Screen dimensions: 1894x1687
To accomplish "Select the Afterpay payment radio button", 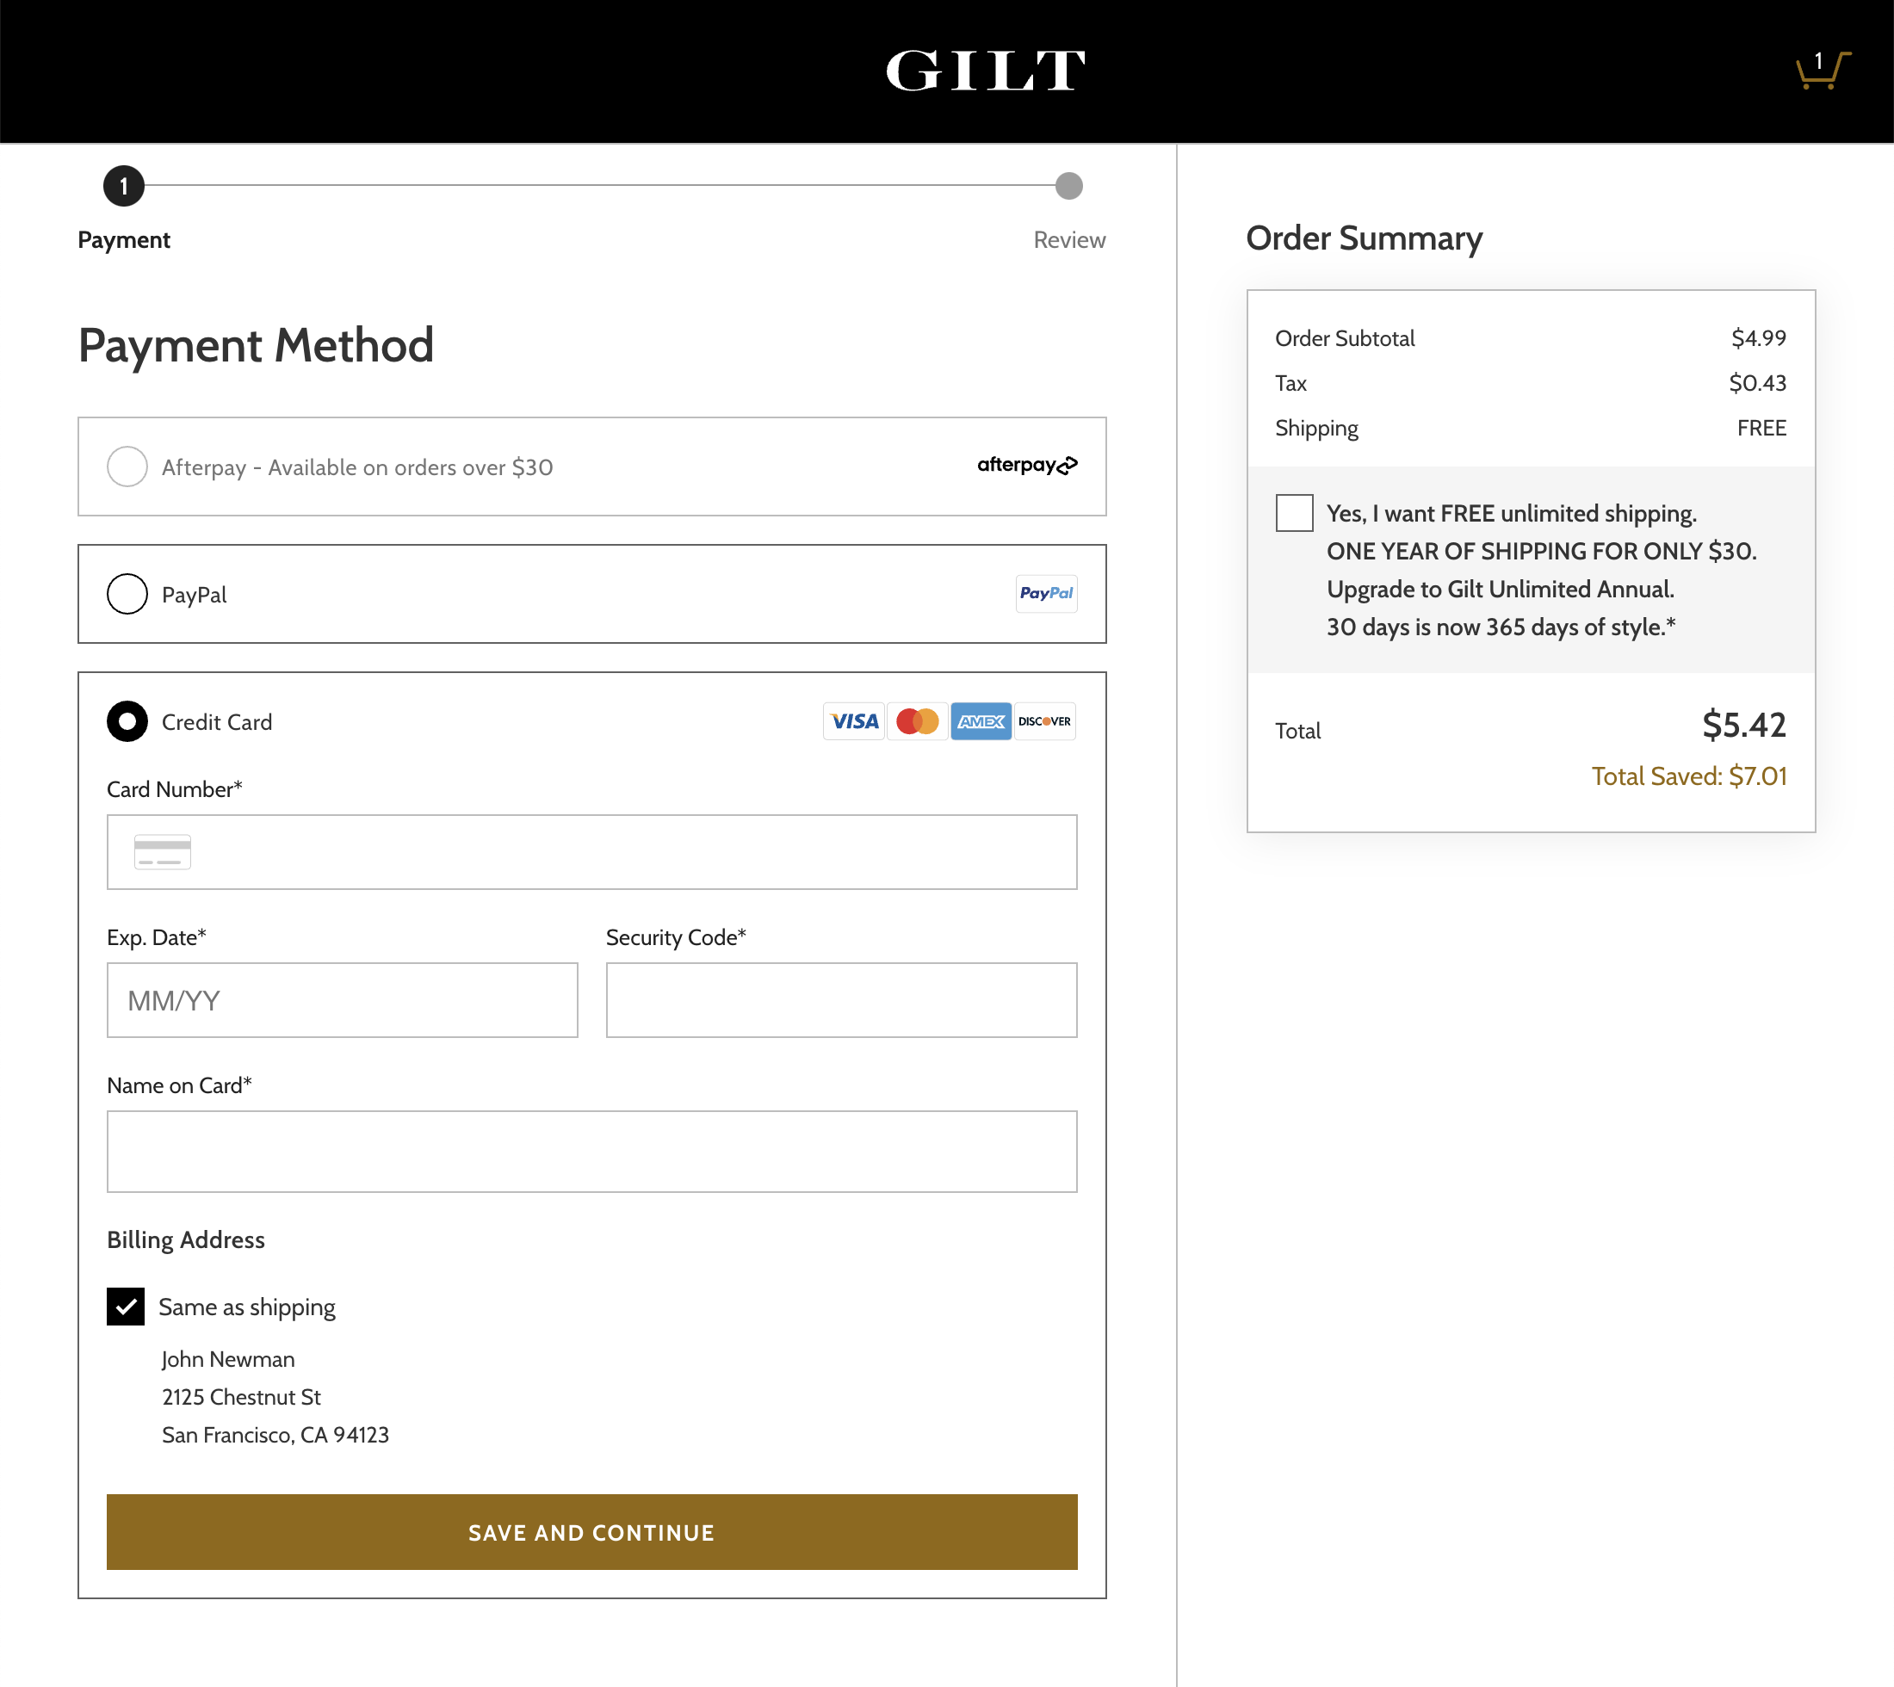I will (x=127, y=467).
